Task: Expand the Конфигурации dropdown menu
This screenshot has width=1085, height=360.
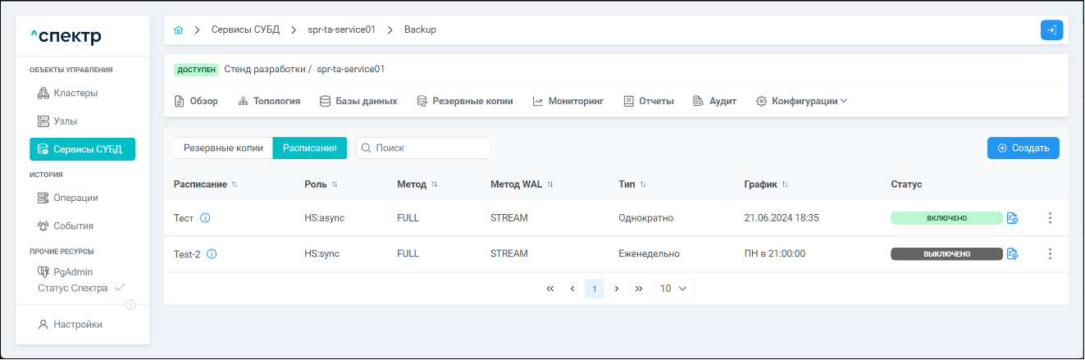Action: [x=801, y=102]
